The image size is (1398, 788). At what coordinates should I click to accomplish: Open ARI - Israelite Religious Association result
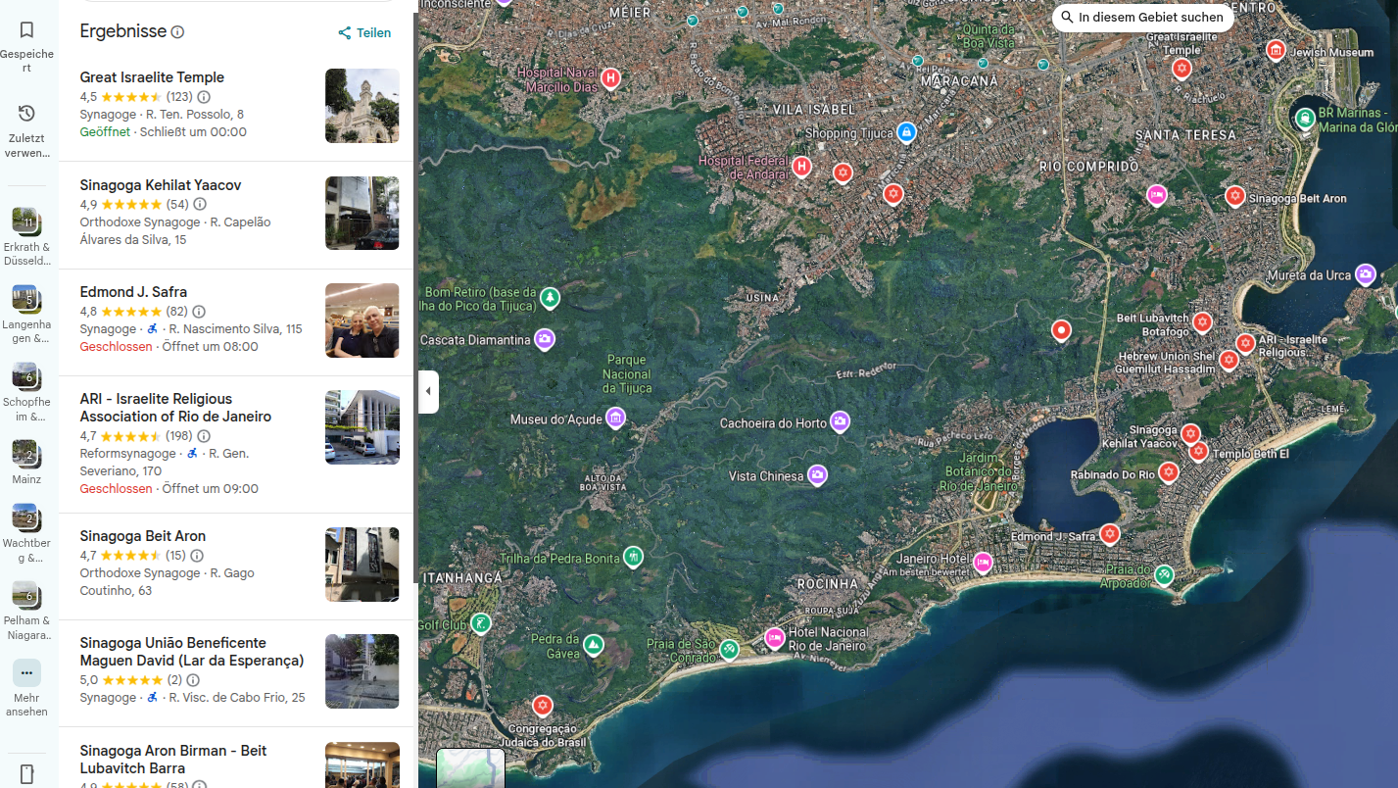[175, 408]
